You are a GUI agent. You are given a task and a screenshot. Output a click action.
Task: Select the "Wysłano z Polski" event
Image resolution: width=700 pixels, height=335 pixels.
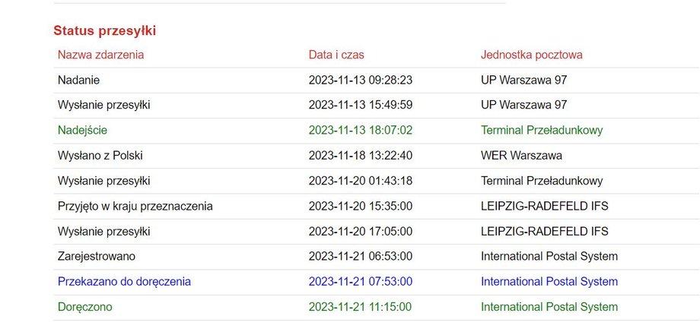pos(100,156)
